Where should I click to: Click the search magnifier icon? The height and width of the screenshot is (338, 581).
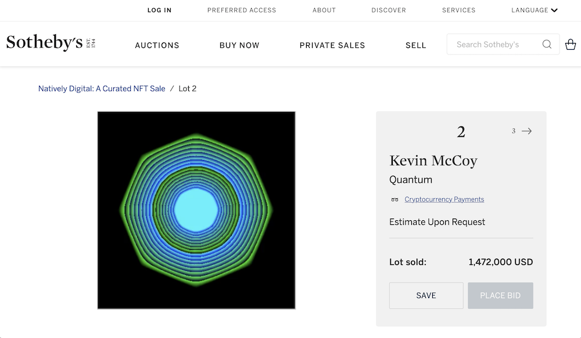pos(547,44)
